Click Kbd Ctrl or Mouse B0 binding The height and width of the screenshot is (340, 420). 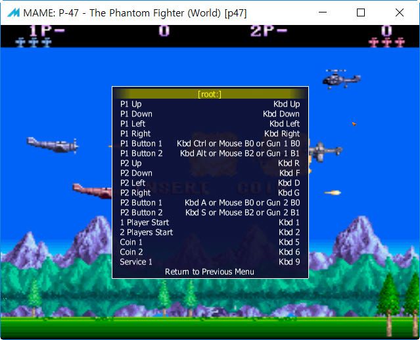(x=239, y=143)
